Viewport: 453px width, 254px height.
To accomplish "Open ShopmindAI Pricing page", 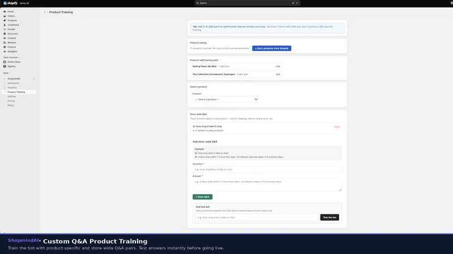I will point(11,101).
